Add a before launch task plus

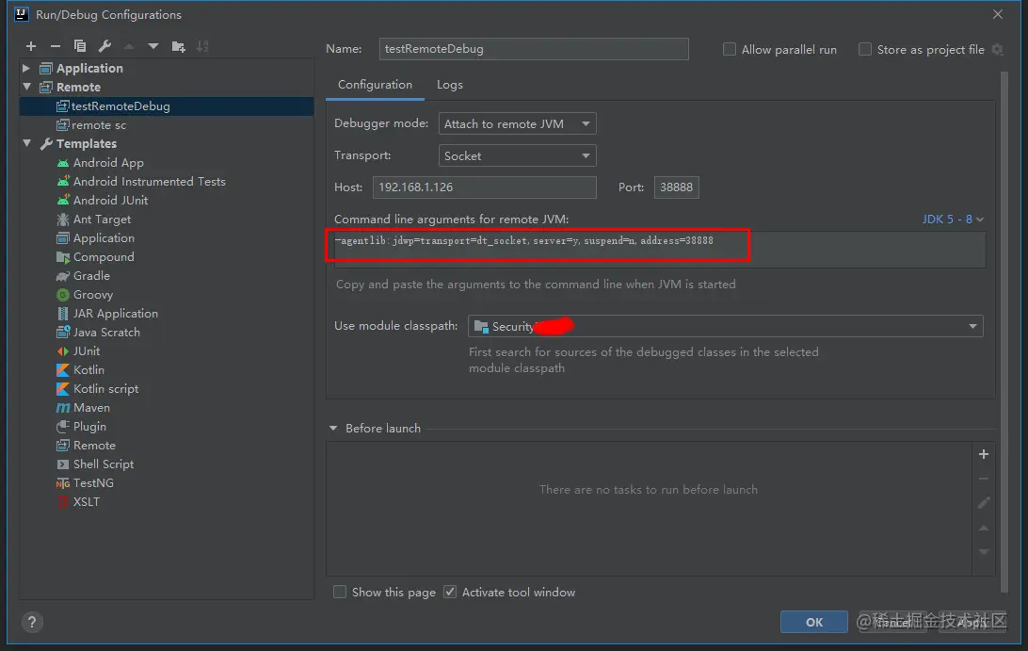tap(984, 454)
